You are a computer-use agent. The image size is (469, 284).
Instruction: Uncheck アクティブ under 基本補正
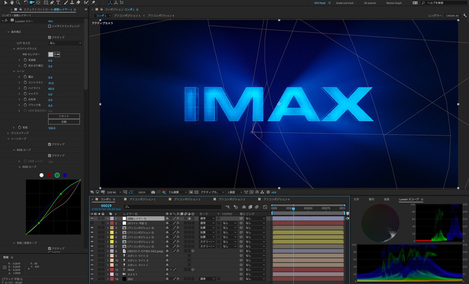click(x=49, y=37)
